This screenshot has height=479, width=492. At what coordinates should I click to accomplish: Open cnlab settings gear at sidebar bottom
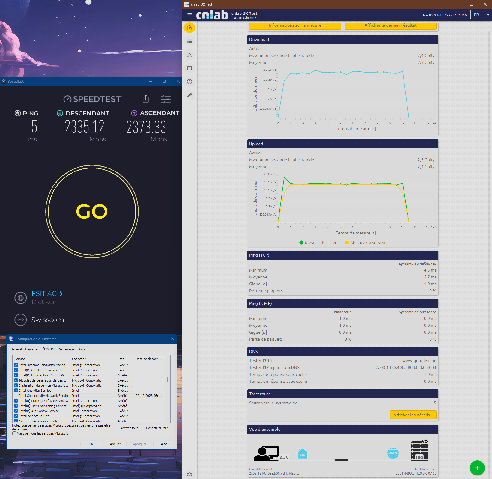pyautogui.click(x=189, y=475)
